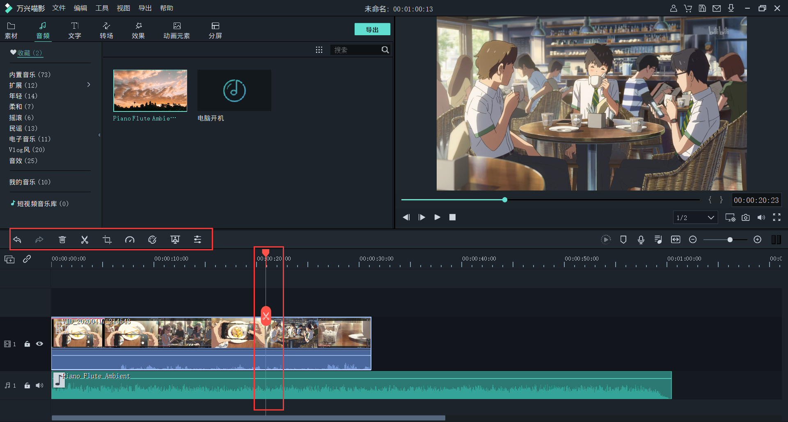The width and height of the screenshot is (788, 422).
Task: Enter fullscreen preview
Action: (x=777, y=218)
